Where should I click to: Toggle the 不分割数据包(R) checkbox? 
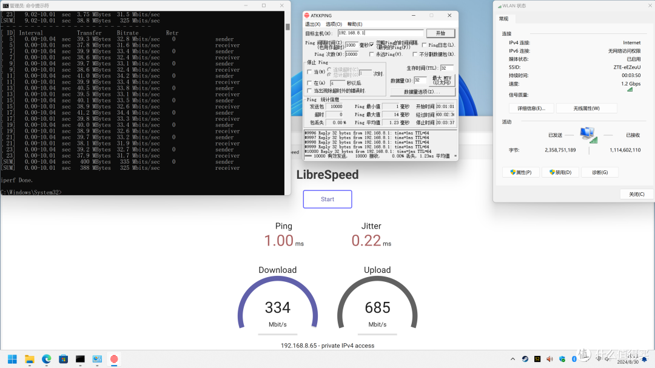coord(415,55)
